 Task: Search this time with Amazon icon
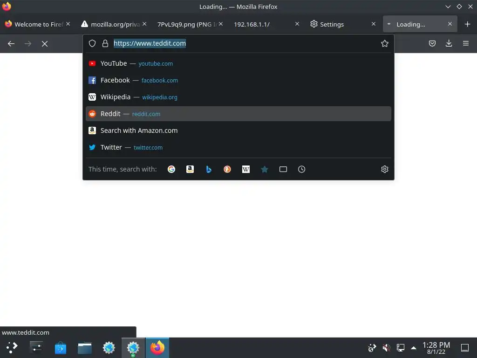(190, 169)
